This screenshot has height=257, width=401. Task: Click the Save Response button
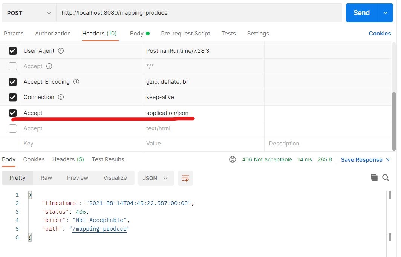(362, 159)
